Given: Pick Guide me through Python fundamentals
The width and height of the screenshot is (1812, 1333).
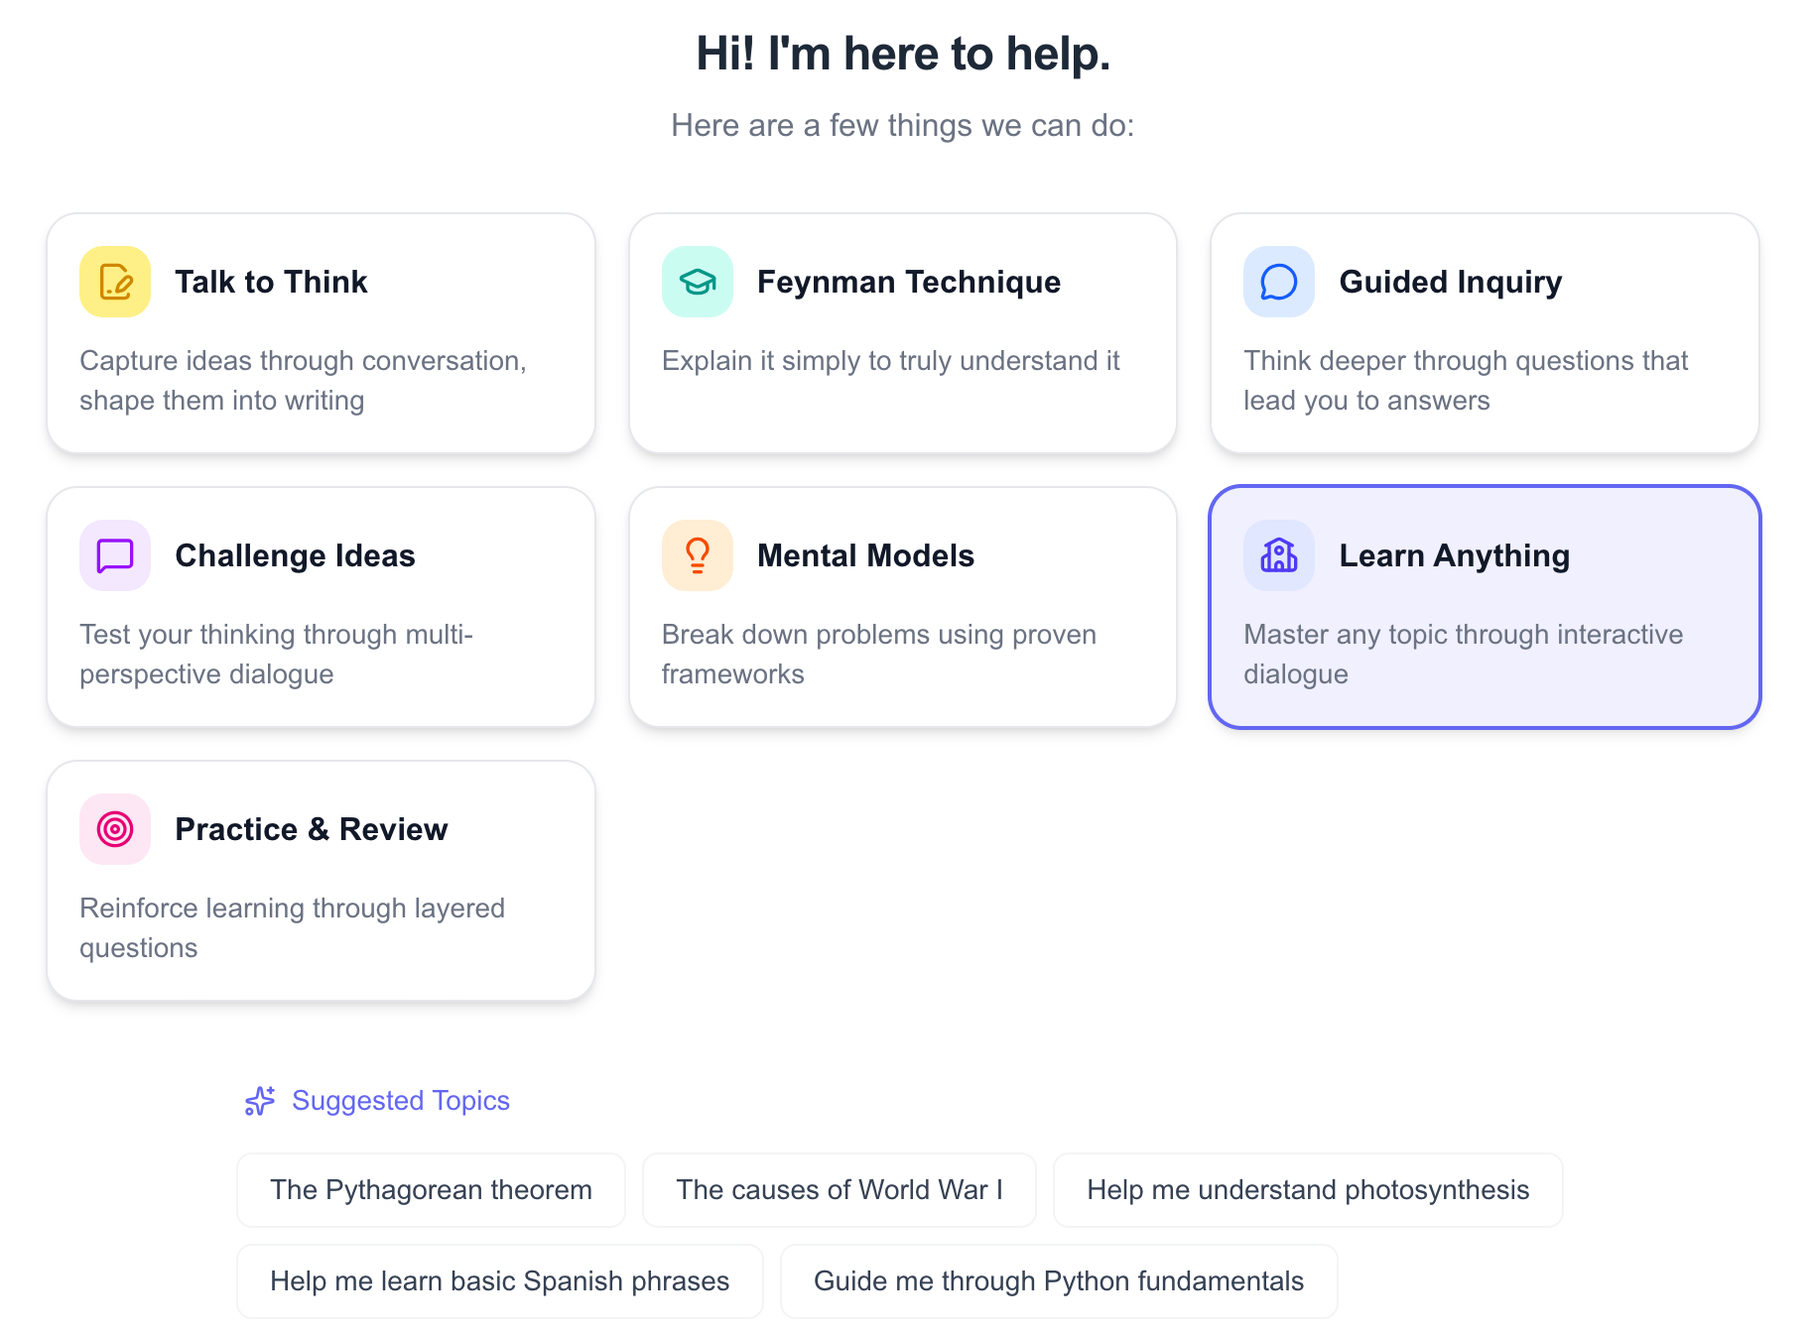Looking at the screenshot, I should coord(1059,1281).
